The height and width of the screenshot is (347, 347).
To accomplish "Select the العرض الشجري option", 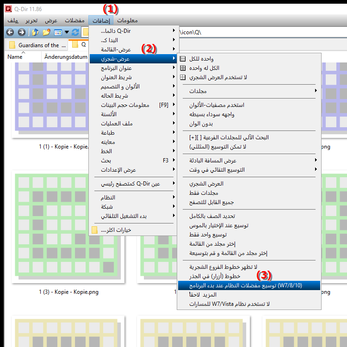I will pos(249,184).
